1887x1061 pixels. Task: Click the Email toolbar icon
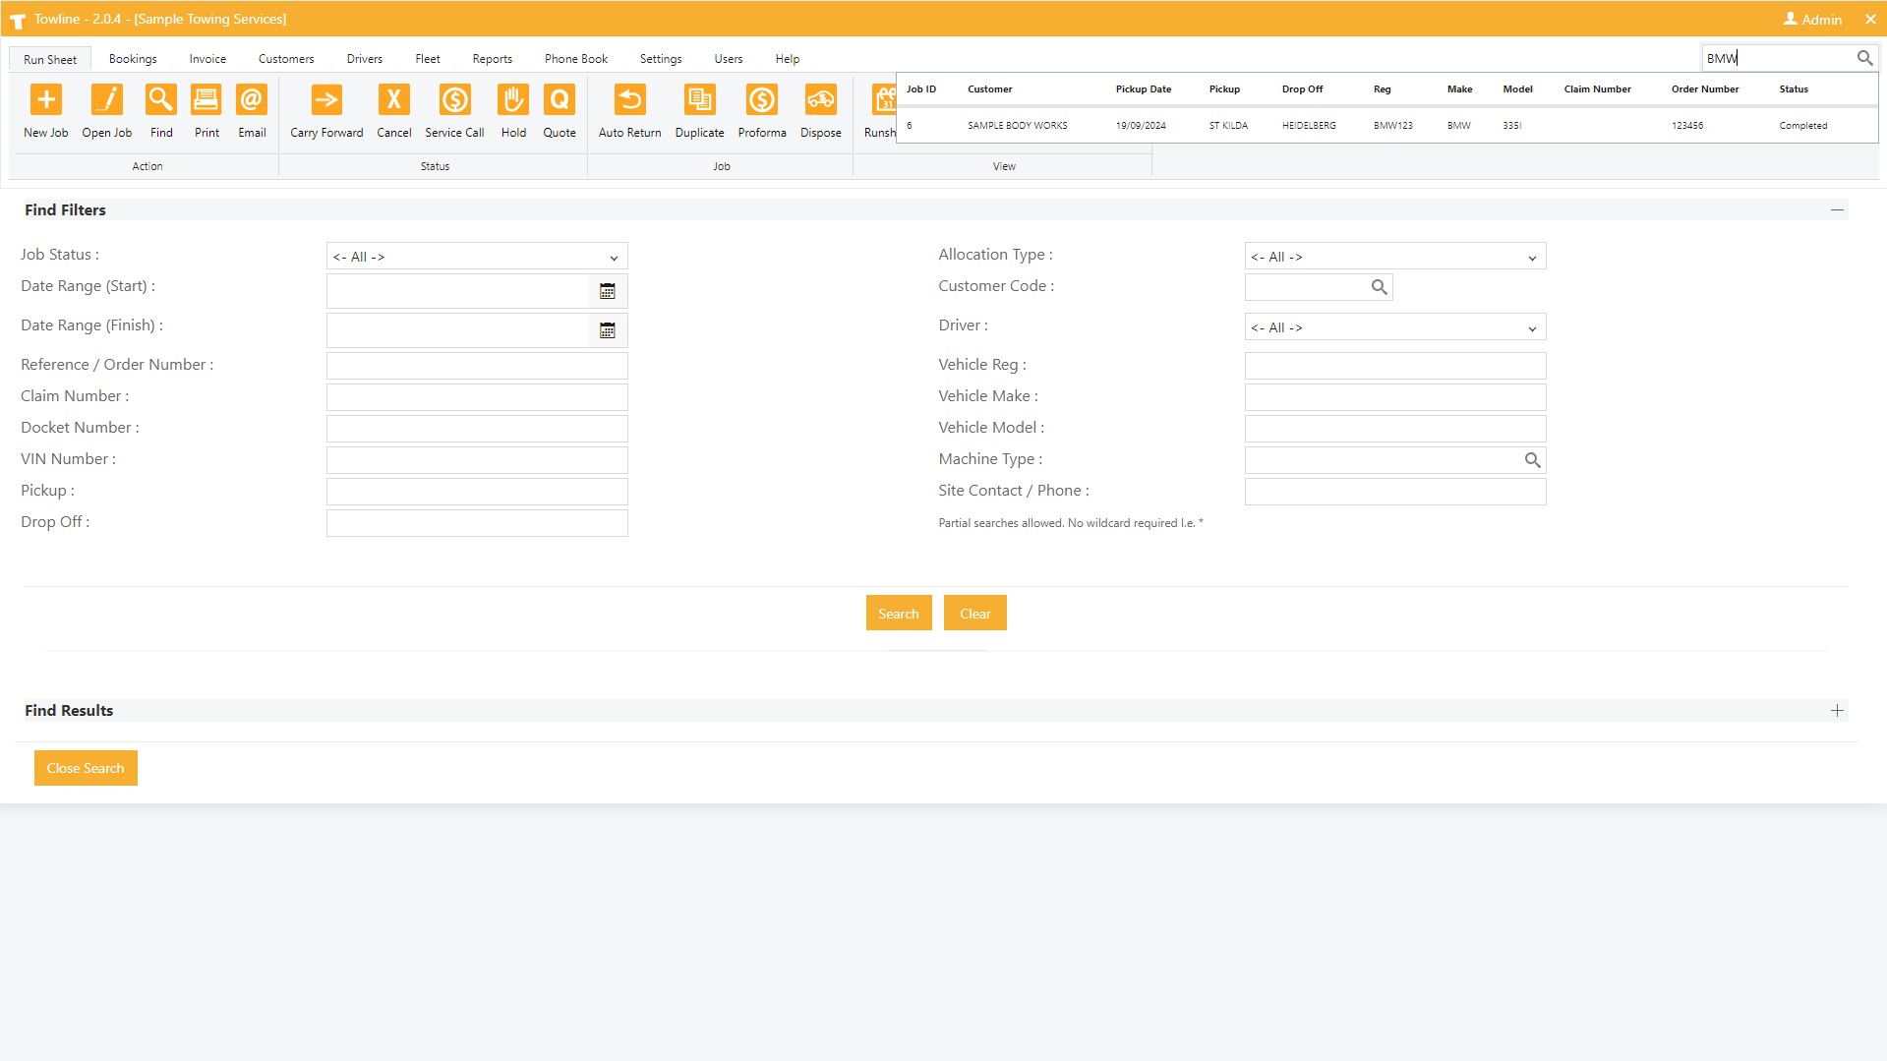[252, 100]
